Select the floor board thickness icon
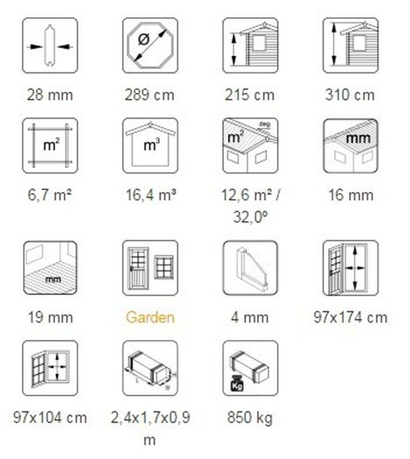The width and height of the screenshot is (410, 459). tap(50, 268)
